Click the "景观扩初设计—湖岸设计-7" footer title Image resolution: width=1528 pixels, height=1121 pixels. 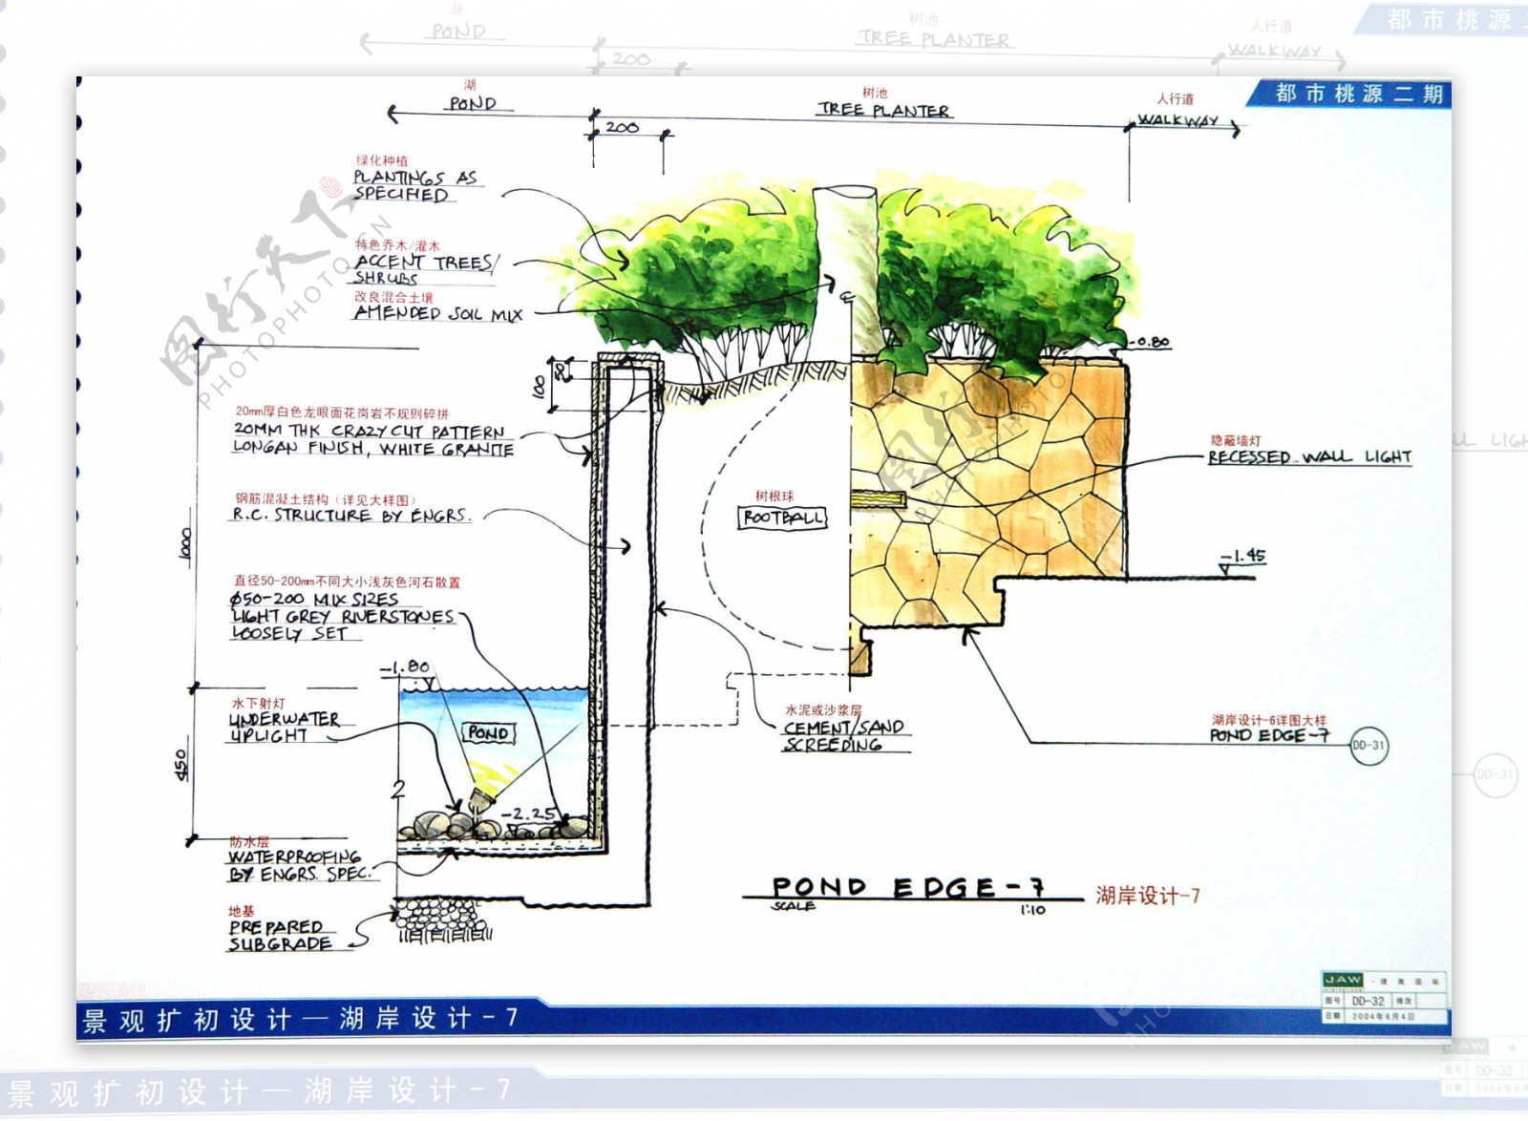[x=301, y=1020]
